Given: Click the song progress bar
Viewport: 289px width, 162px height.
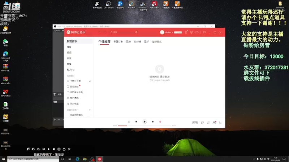Looking at the screenshot, I should click(144, 126).
